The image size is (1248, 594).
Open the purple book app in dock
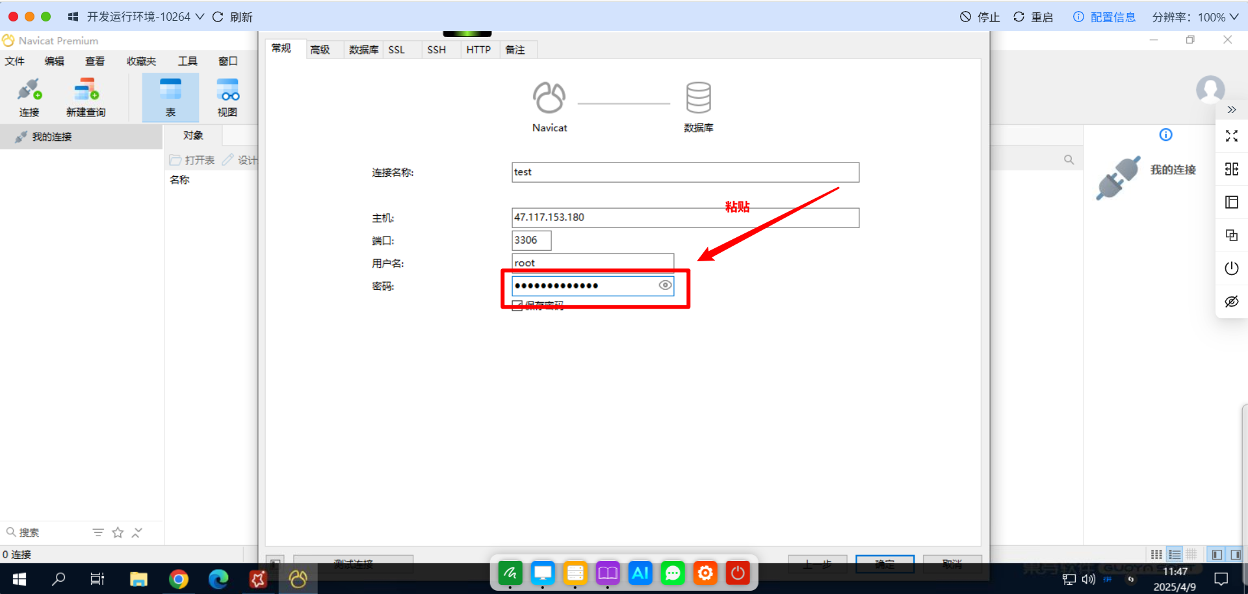pyautogui.click(x=608, y=573)
